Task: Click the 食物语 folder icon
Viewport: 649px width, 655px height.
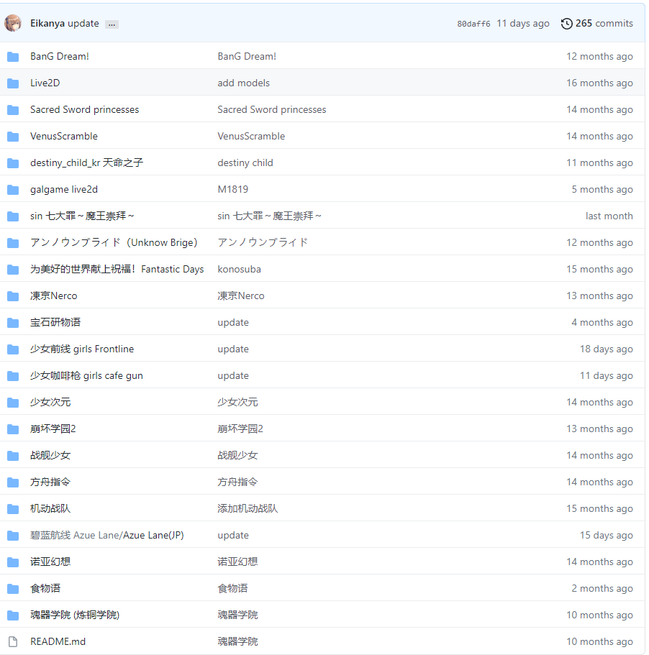Action: [13, 588]
